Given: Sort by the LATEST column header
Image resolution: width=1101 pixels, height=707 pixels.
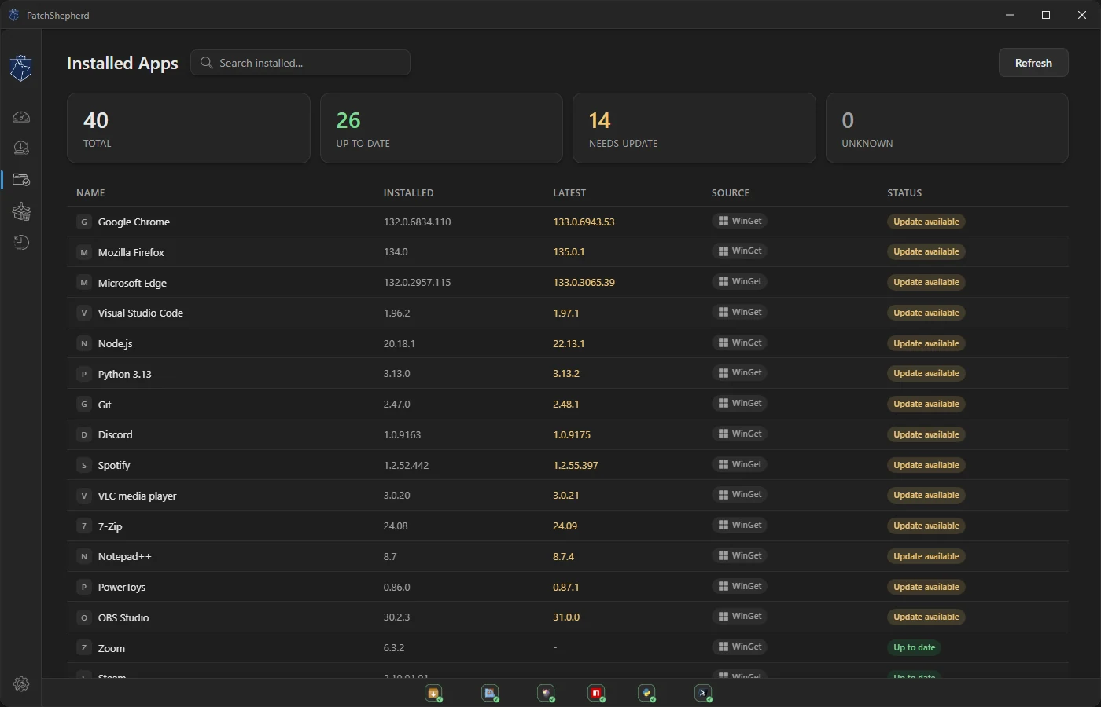Looking at the screenshot, I should [569, 192].
